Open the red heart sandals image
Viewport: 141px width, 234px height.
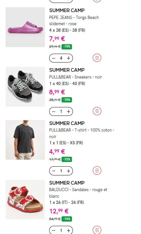[x=25, y=199]
